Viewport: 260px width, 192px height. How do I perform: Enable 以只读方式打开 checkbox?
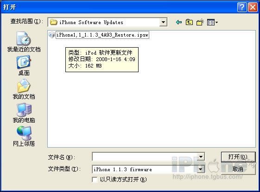click(95, 180)
